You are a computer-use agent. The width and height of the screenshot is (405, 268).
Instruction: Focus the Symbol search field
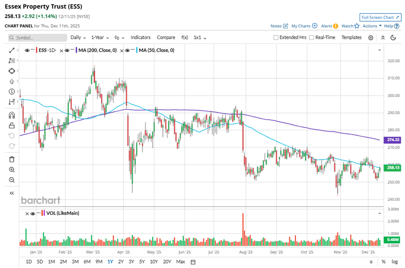click(38, 38)
